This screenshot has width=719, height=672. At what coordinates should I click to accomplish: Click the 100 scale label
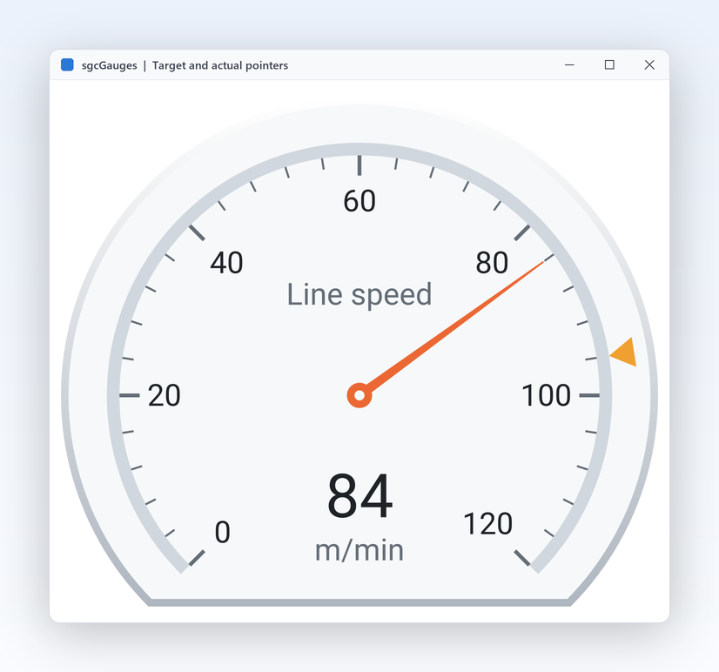[546, 395]
